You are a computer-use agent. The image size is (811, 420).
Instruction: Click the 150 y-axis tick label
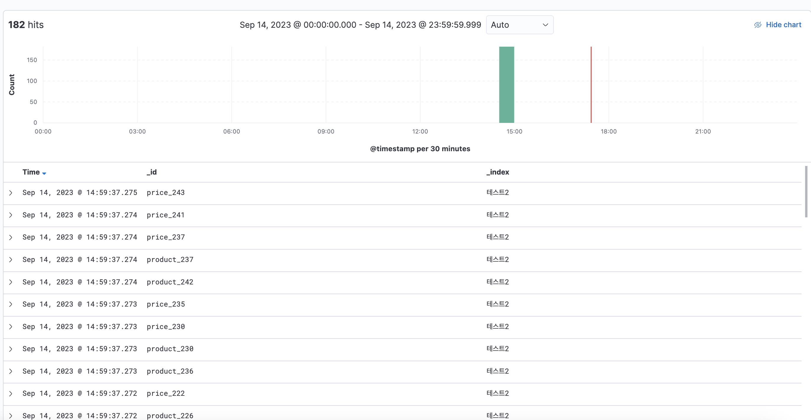coord(32,60)
